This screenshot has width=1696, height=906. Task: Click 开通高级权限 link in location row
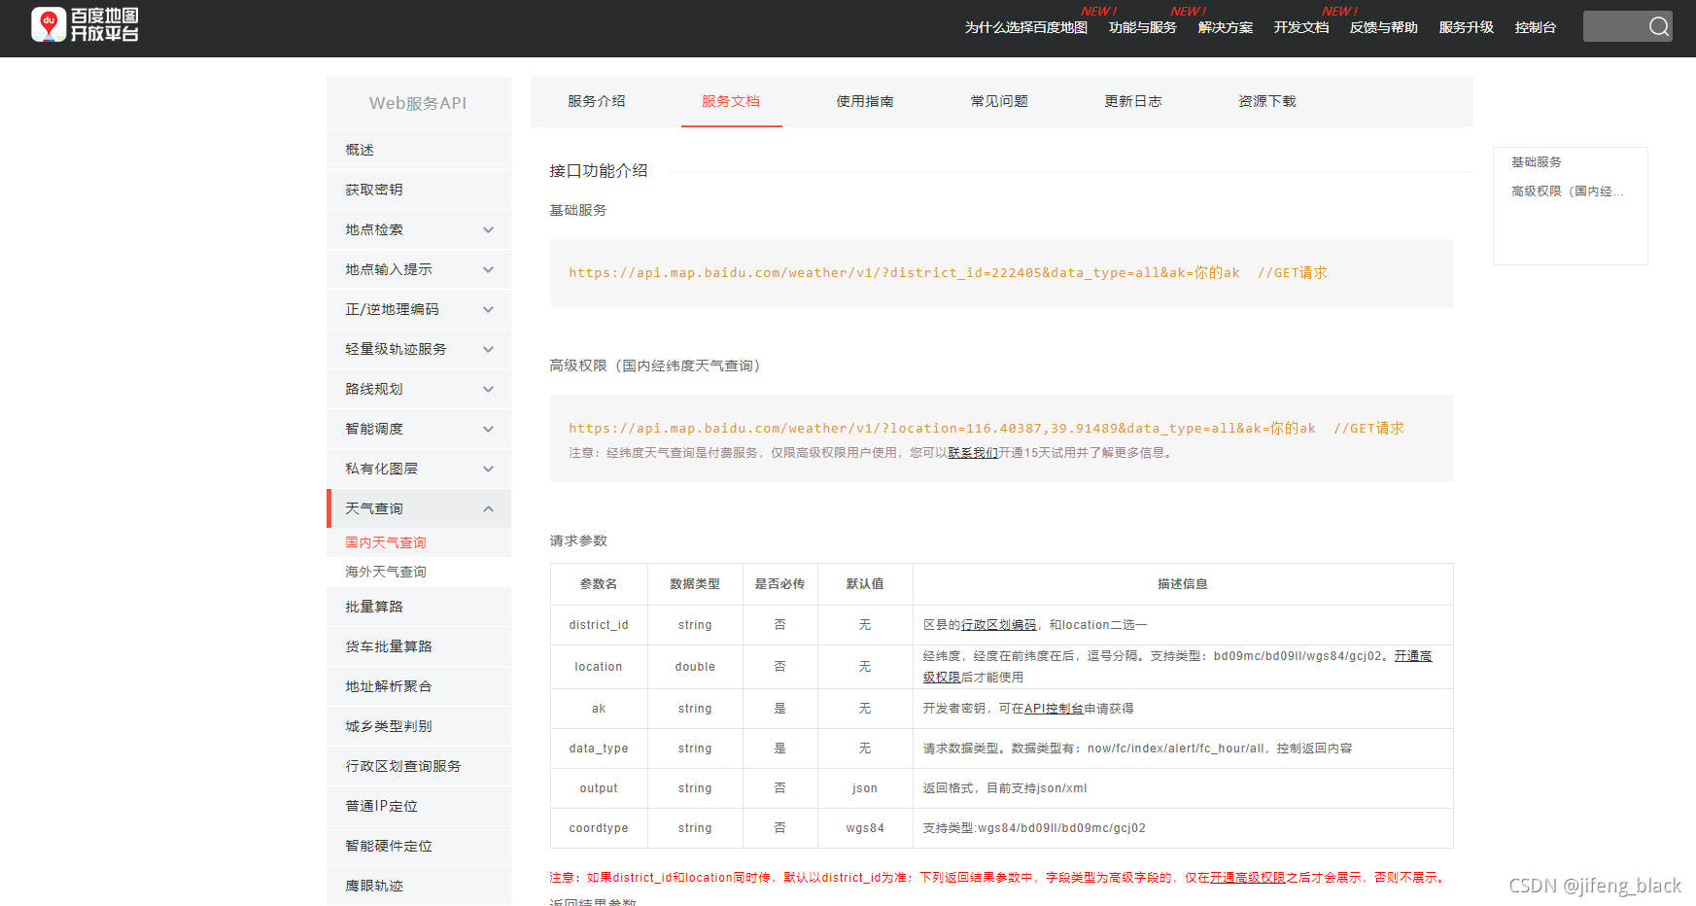[x=1413, y=656]
